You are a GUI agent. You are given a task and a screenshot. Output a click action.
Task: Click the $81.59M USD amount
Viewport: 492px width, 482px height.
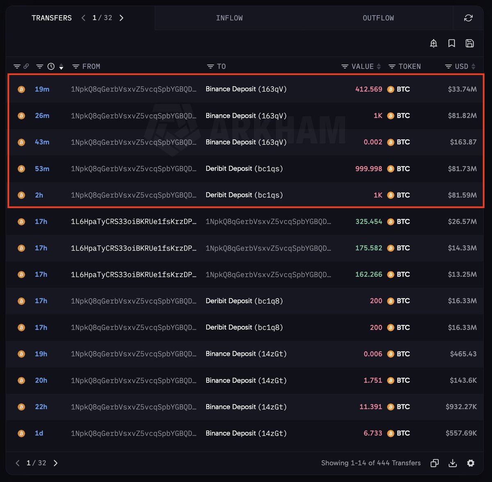(x=462, y=195)
